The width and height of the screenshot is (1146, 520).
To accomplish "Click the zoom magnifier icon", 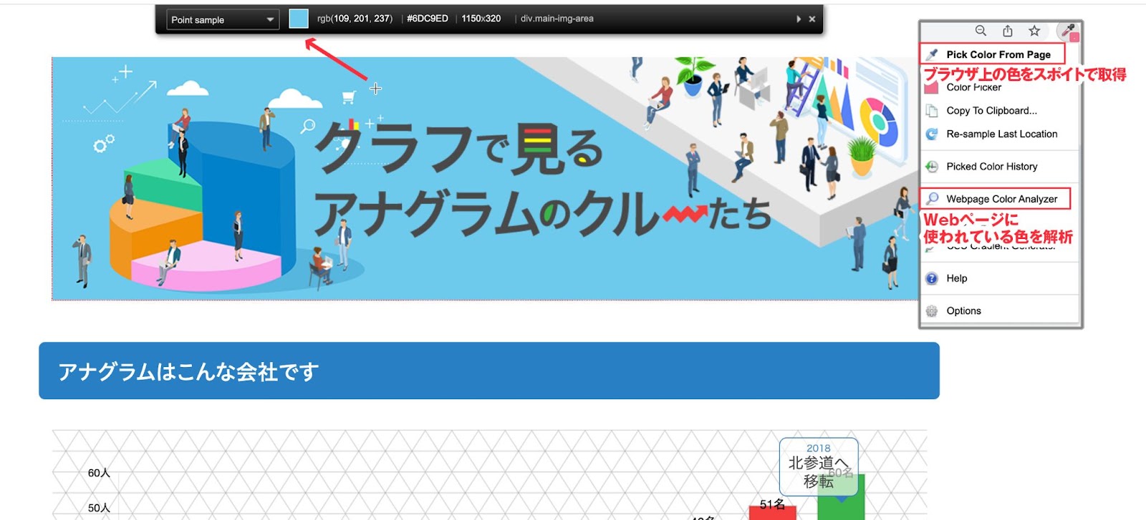I will click(x=981, y=31).
